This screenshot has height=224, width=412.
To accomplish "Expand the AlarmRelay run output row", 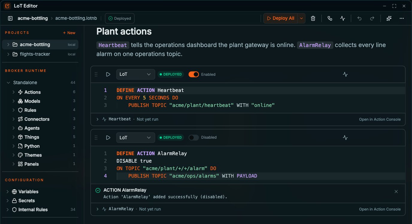I will (97, 209).
